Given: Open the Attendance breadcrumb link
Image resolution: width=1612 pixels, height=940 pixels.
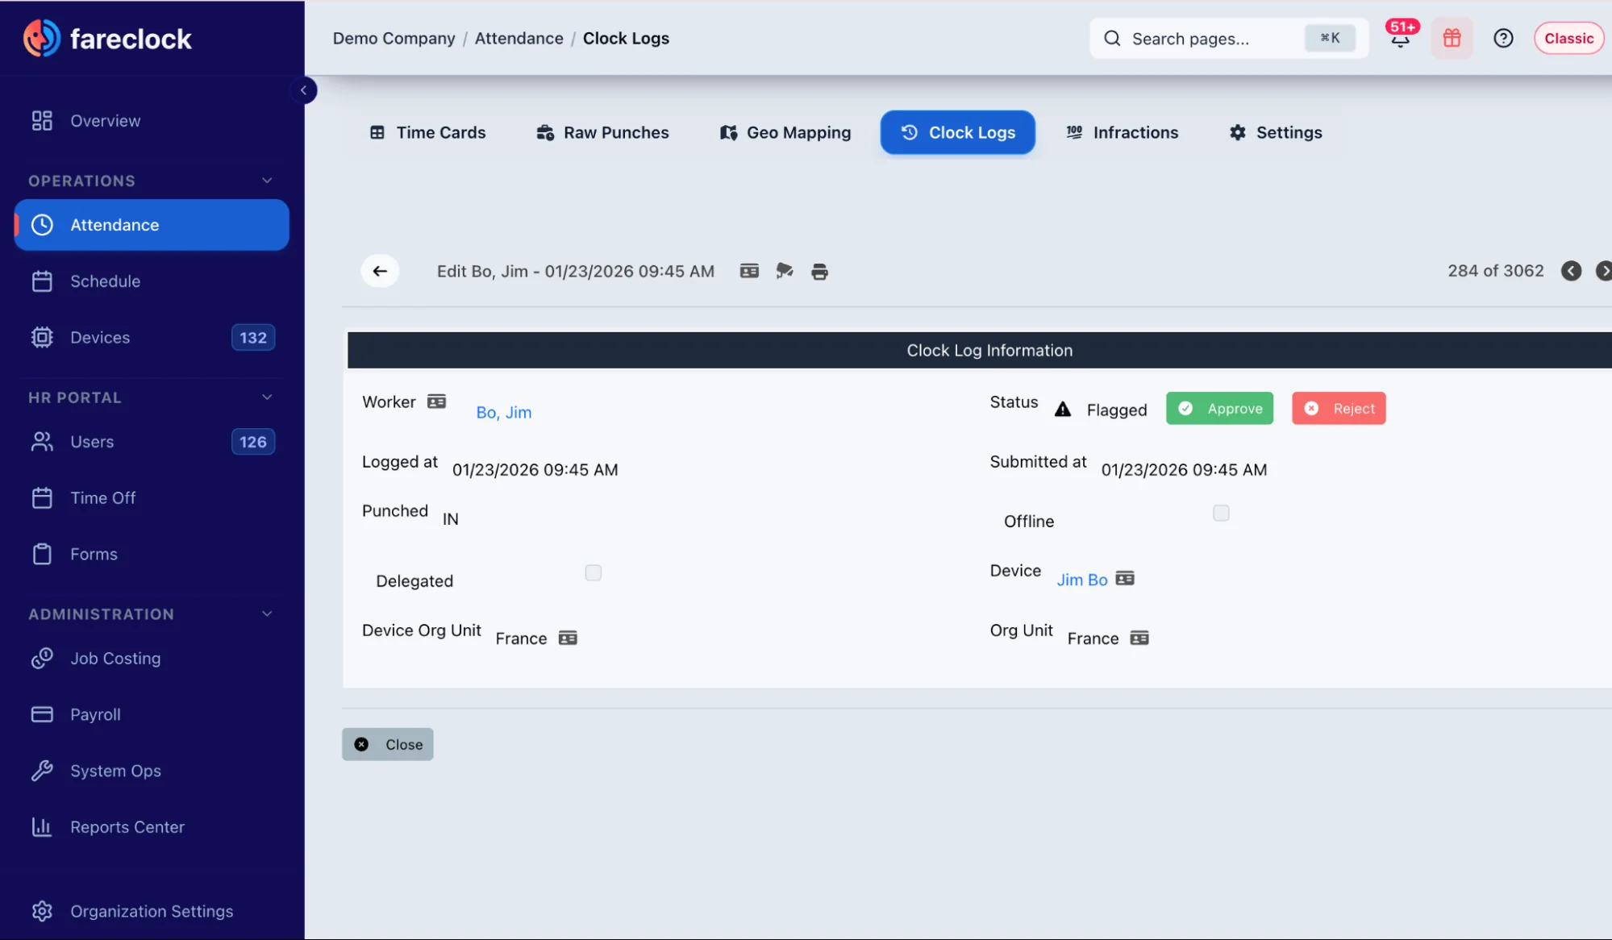Looking at the screenshot, I should (x=519, y=38).
